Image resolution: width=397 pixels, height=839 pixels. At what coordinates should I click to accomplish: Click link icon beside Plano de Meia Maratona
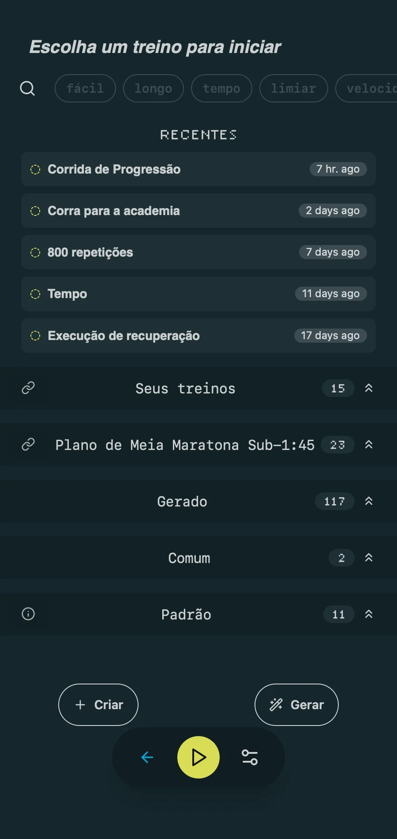[x=28, y=445]
